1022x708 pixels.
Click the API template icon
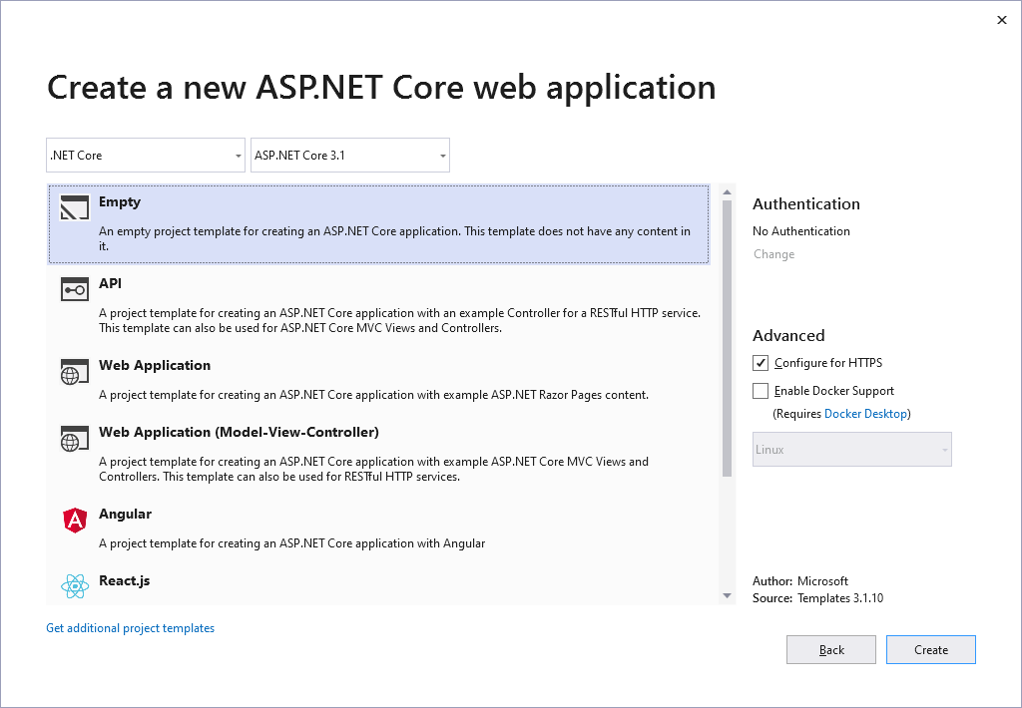(x=75, y=289)
